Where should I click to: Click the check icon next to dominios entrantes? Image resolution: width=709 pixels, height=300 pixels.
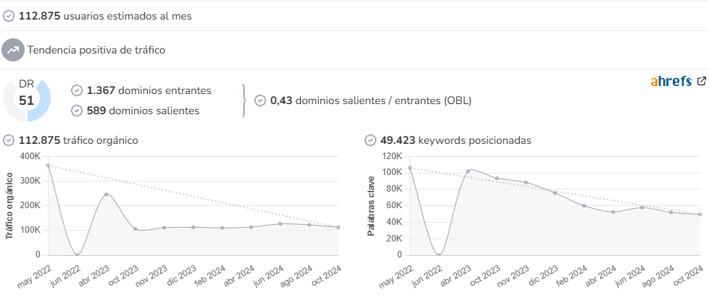pyautogui.click(x=77, y=90)
